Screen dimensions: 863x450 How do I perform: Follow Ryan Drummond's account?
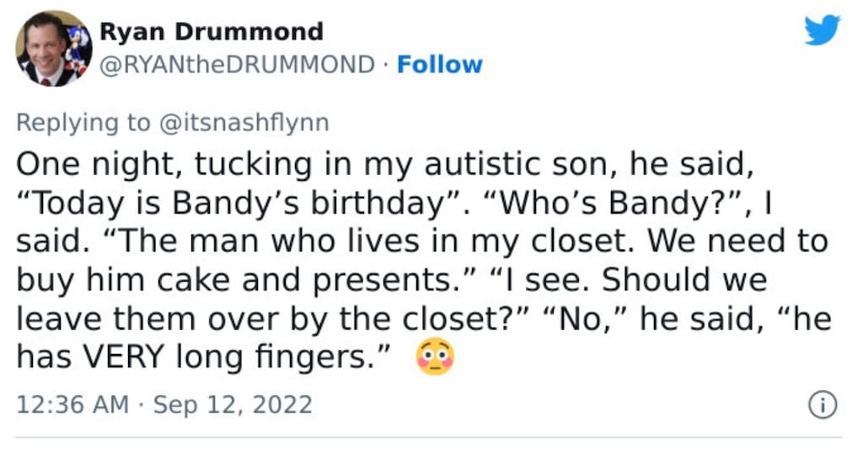coord(439,65)
